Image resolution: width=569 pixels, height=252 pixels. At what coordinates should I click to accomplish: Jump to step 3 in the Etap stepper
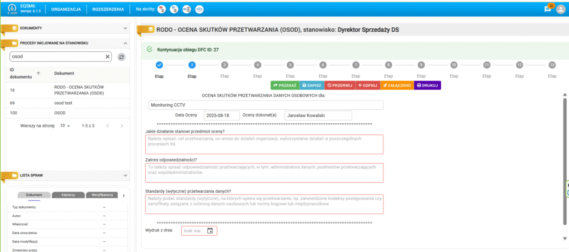pos(224,65)
